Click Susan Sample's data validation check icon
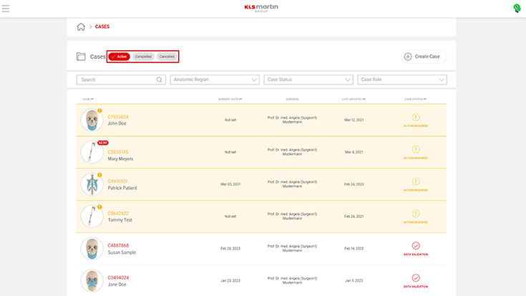526x296 pixels. (x=416, y=245)
